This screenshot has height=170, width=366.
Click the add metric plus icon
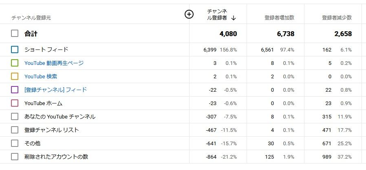pos(189,14)
